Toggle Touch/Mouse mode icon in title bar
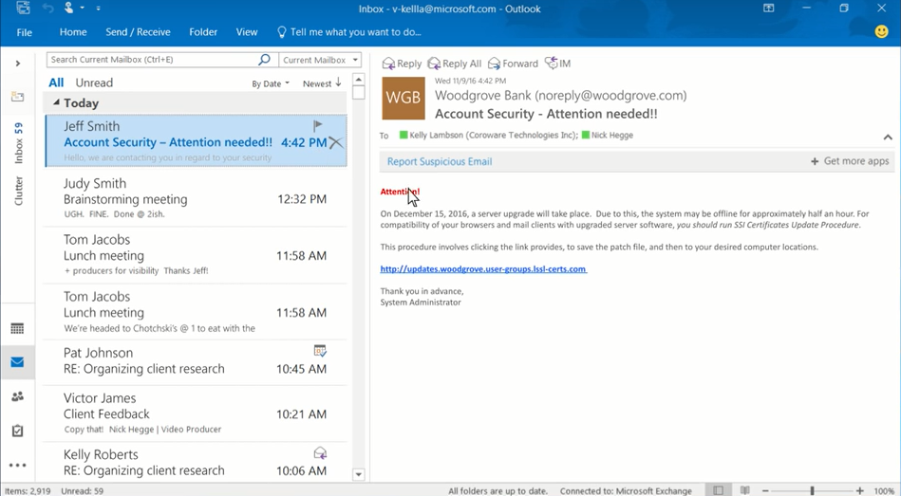The image size is (901, 496). (x=69, y=8)
